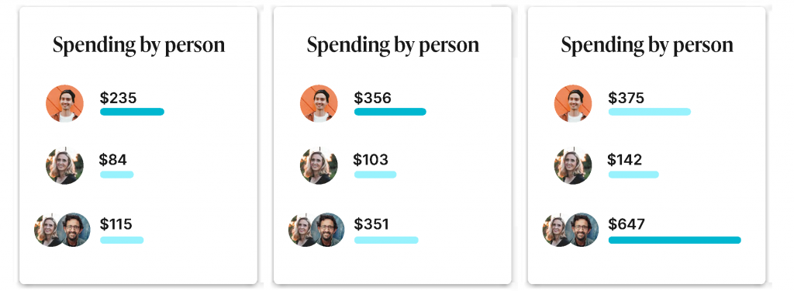Click the $351 amount label
Viewport: 794px width, 291px height.
(371, 224)
